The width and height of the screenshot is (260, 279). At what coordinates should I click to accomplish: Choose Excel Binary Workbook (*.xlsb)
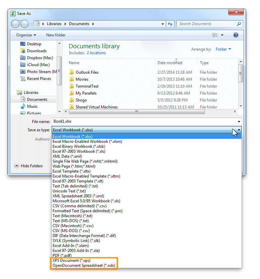(x=147, y=146)
